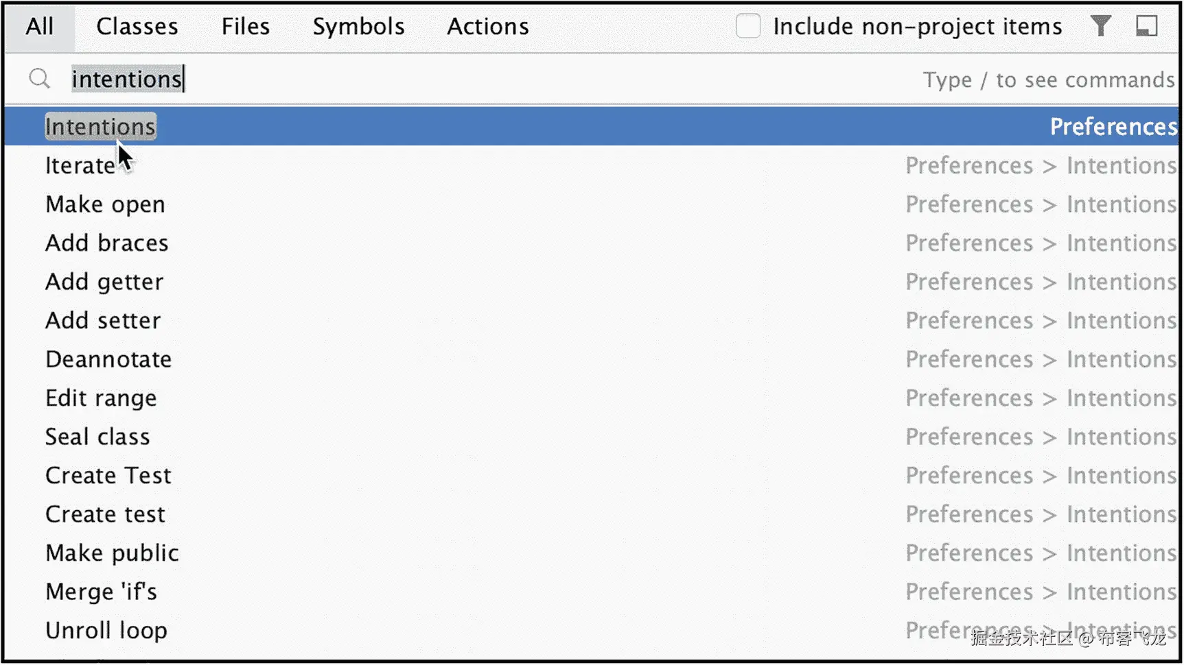The width and height of the screenshot is (1184, 665).
Task: Pick the Add getter result
Action: point(104,282)
